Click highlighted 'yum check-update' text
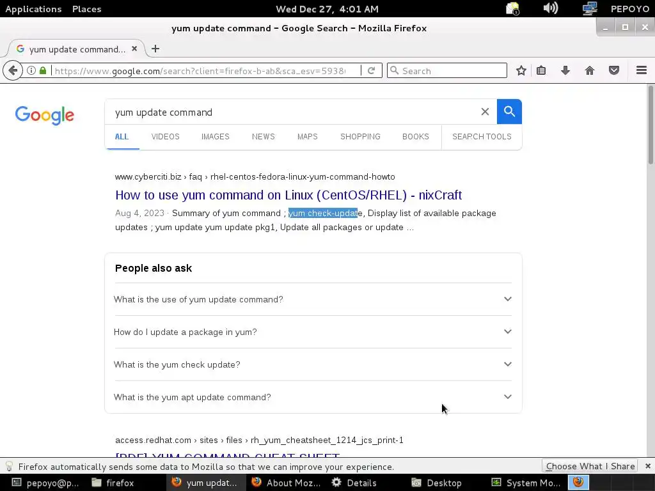Image resolution: width=655 pixels, height=491 pixels. pos(323,213)
